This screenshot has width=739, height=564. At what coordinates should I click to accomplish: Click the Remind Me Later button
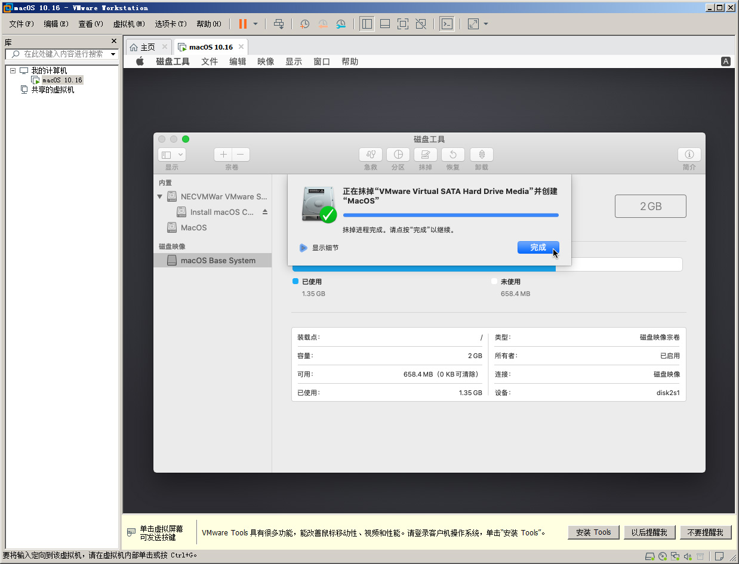(x=649, y=532)
